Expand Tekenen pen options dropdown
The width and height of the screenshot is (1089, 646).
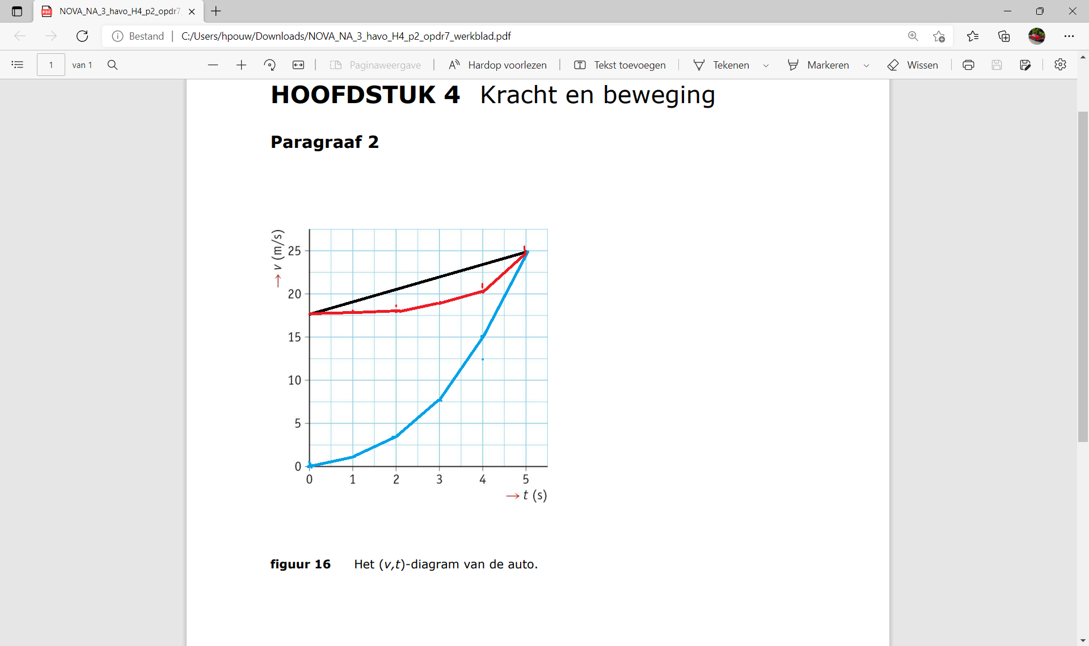pyautogui.click(x=766, y=66)
